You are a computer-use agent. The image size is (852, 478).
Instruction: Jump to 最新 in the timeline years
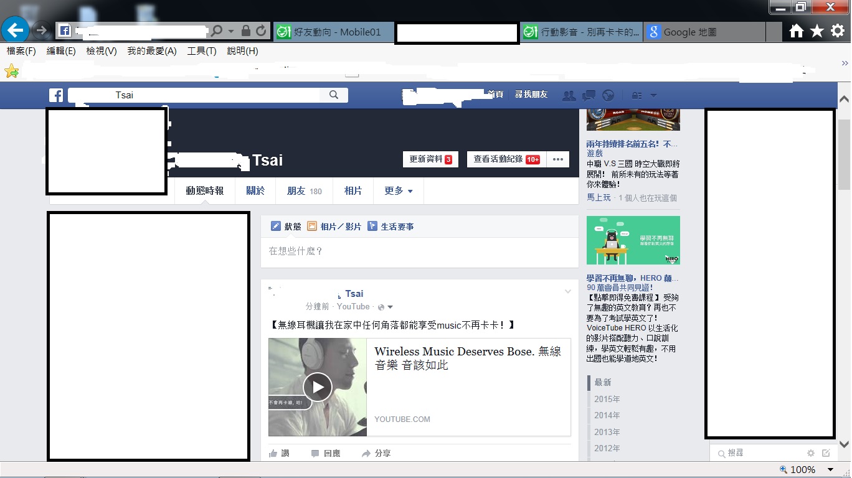point(603,382)
